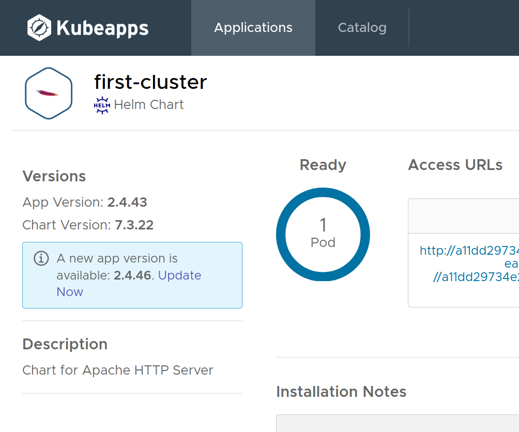
Task: Select the Chart for Apache HTTP Server text
Action: tap(118, 370)
